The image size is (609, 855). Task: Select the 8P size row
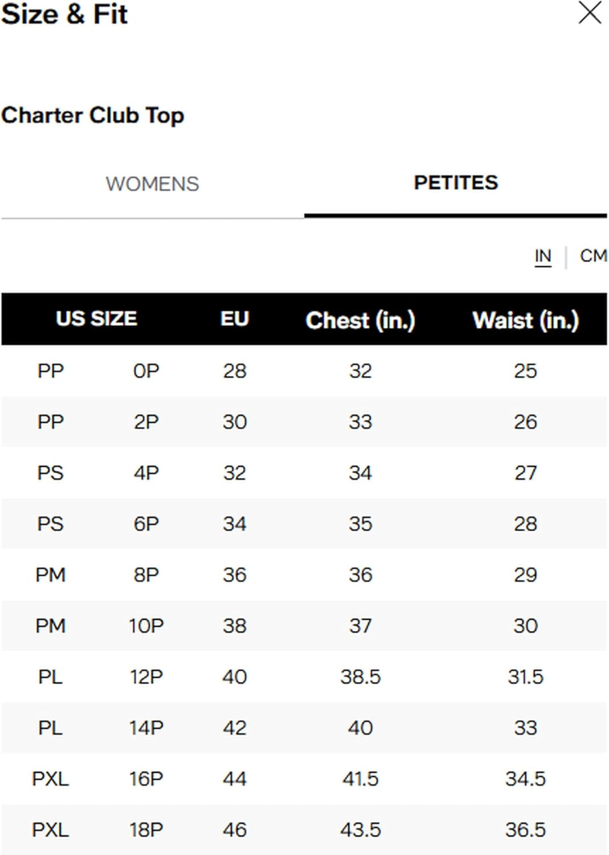304,575
